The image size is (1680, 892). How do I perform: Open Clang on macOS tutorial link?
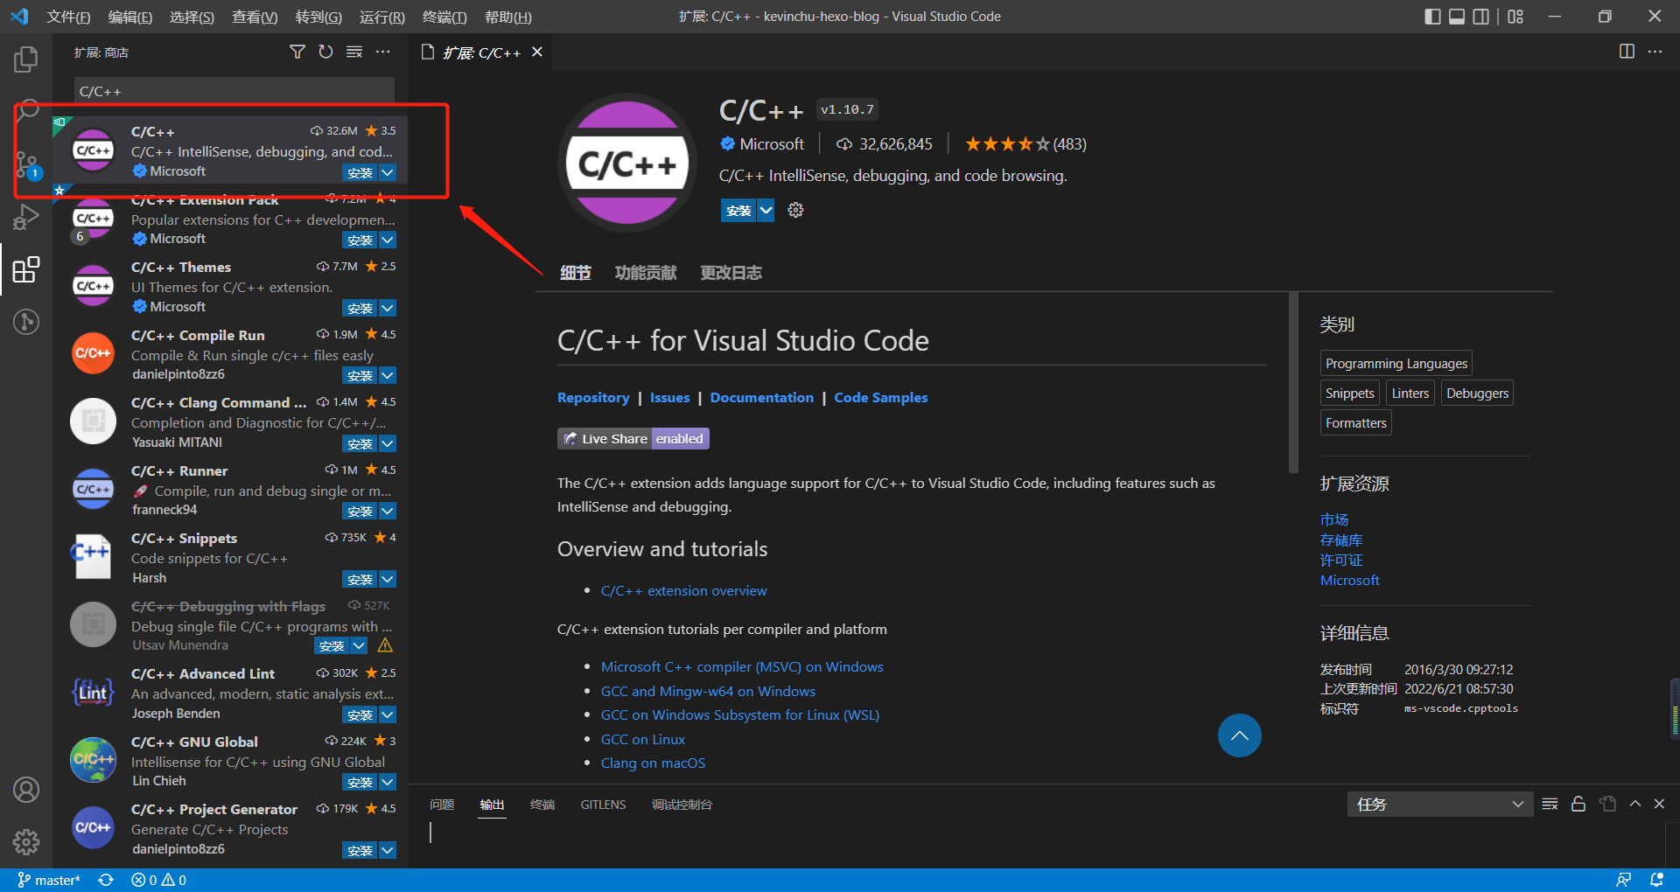pyautogui.click(x=653, y=763)
